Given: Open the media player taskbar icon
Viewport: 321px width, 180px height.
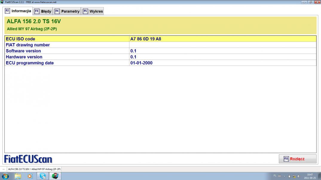Looking at the screenshot, I should click(30, 176).
